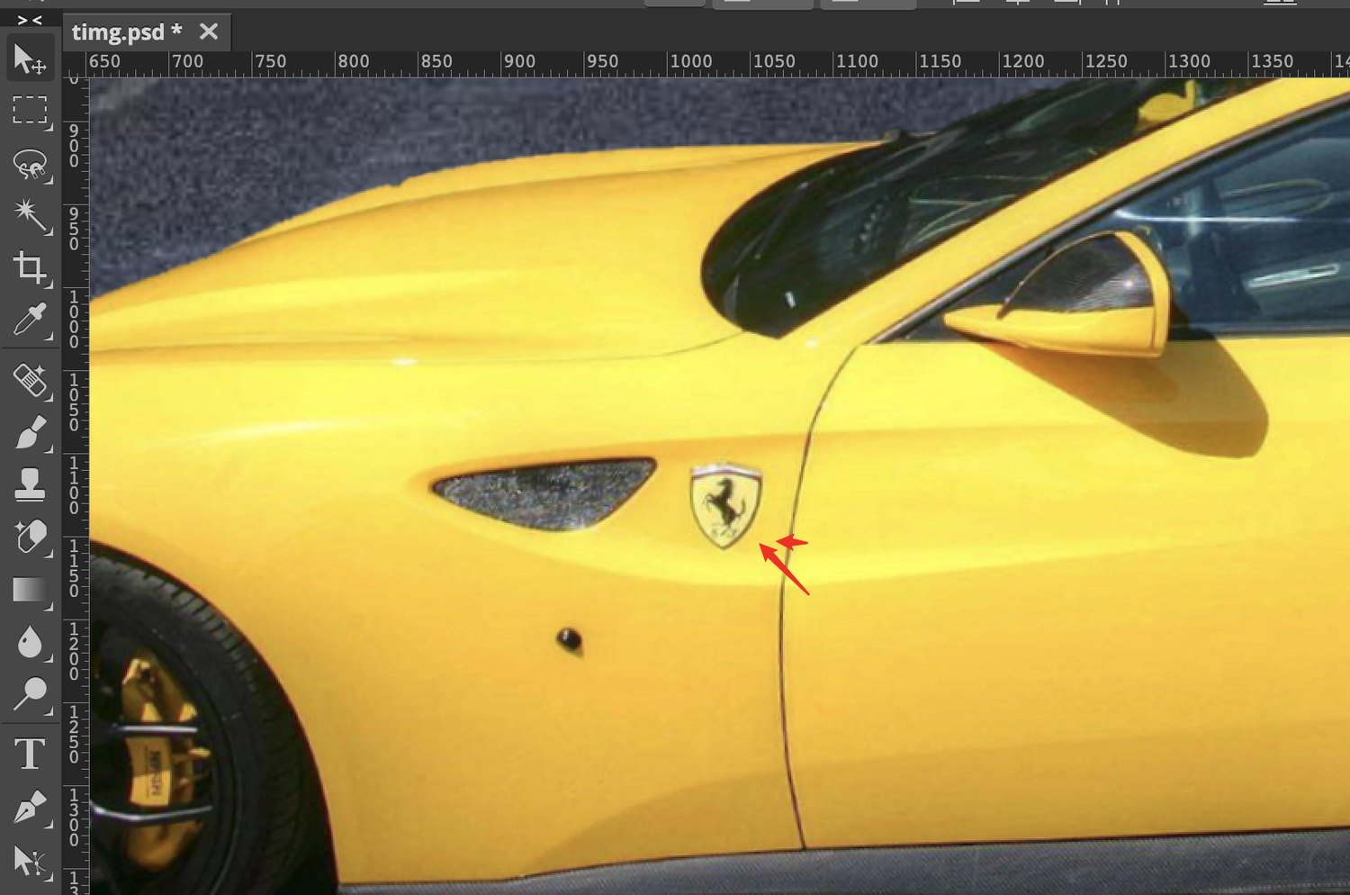Close the timg.psd tab
This screenshot has height=895, width=1350.
209,32
